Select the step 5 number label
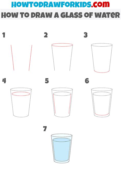The width and height of the screenshot is (121, 171). click(47, 81)
